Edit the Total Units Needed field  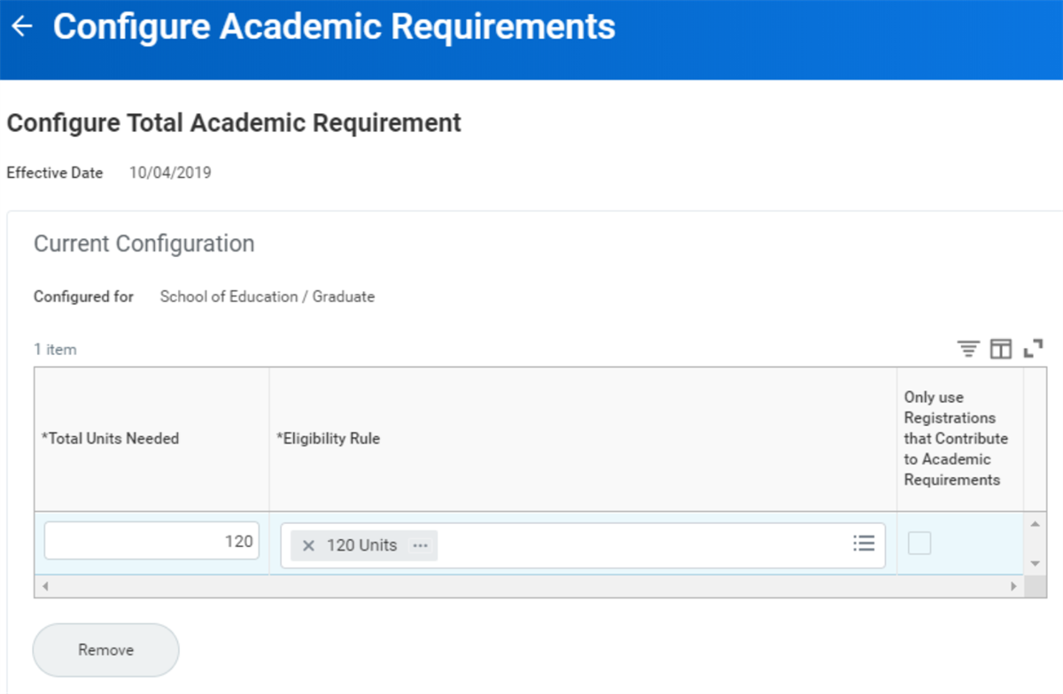pyautogui.click(x=151, y=541)
